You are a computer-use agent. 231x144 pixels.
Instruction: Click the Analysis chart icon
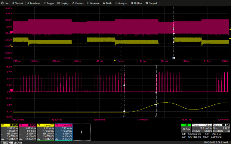click(116, 3)
